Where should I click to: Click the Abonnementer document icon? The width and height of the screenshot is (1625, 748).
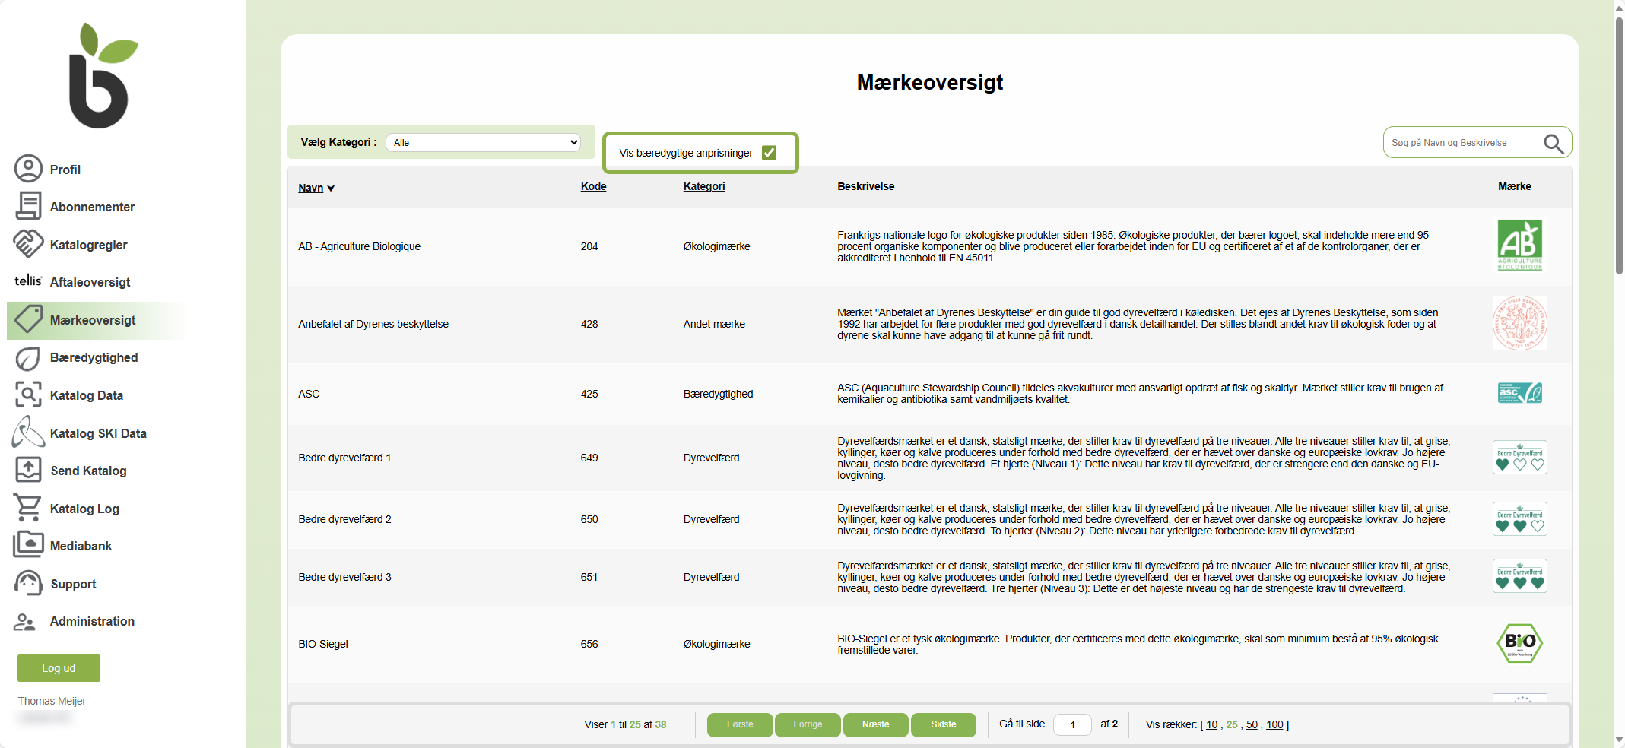(28, 206)
